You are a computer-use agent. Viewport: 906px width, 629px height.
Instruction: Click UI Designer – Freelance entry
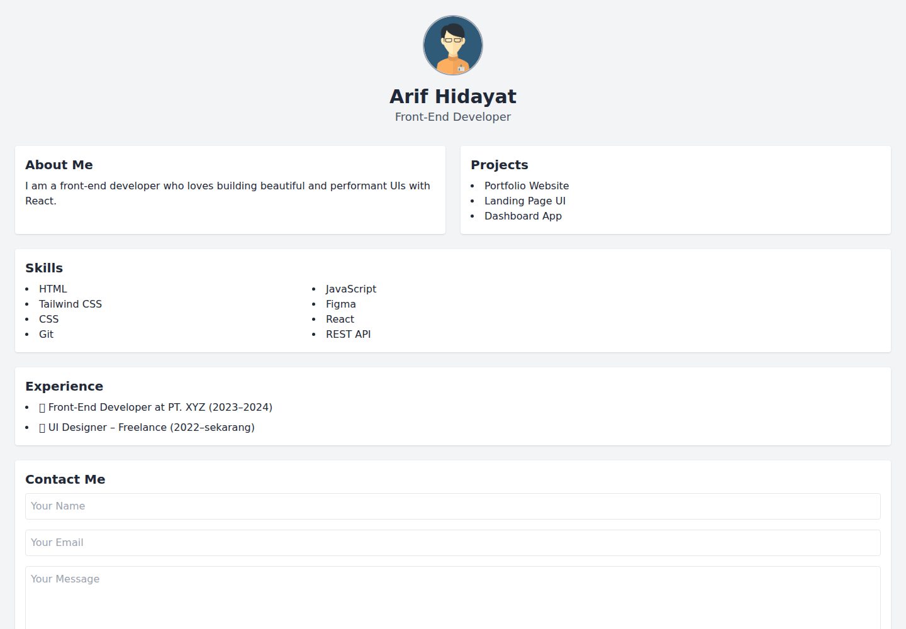147,427
